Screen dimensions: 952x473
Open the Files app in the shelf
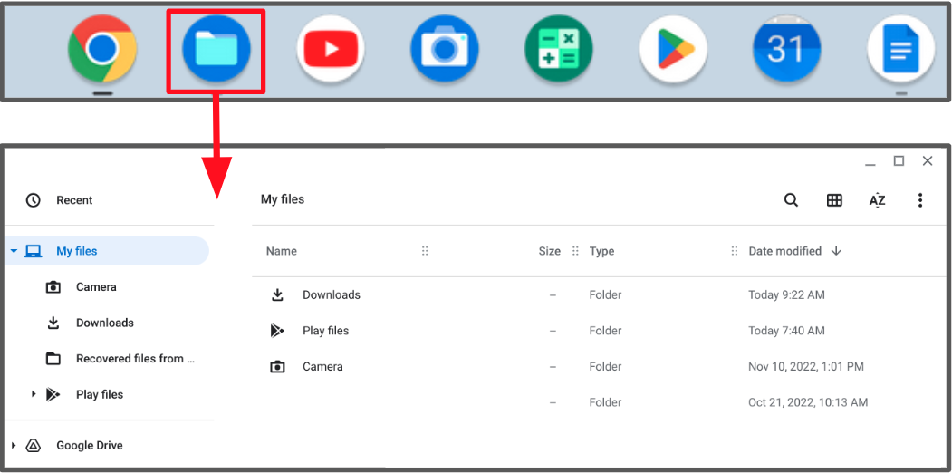216,50
